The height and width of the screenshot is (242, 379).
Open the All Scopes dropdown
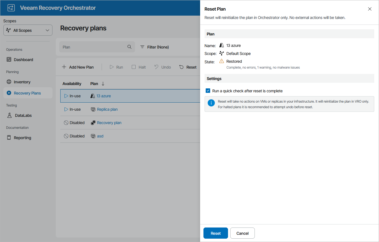click(x=28, y=30)
